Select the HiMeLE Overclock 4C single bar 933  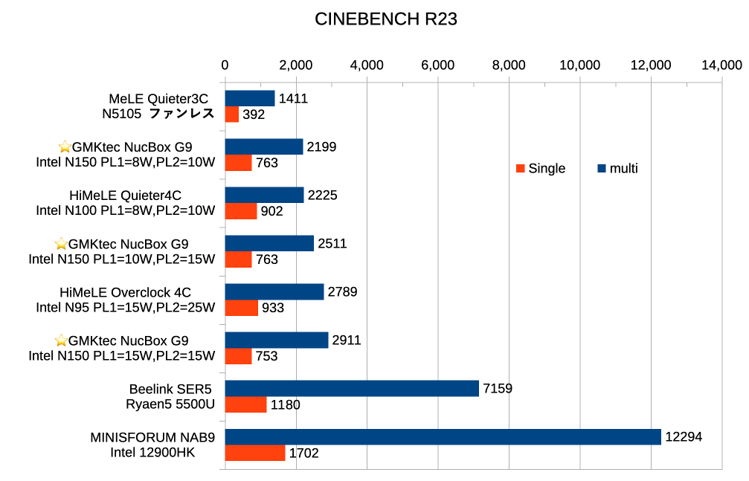pyautogui.click(x=241, y=308)
